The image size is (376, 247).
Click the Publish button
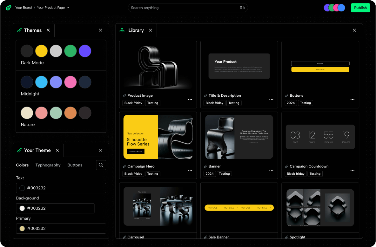(360, 8)
